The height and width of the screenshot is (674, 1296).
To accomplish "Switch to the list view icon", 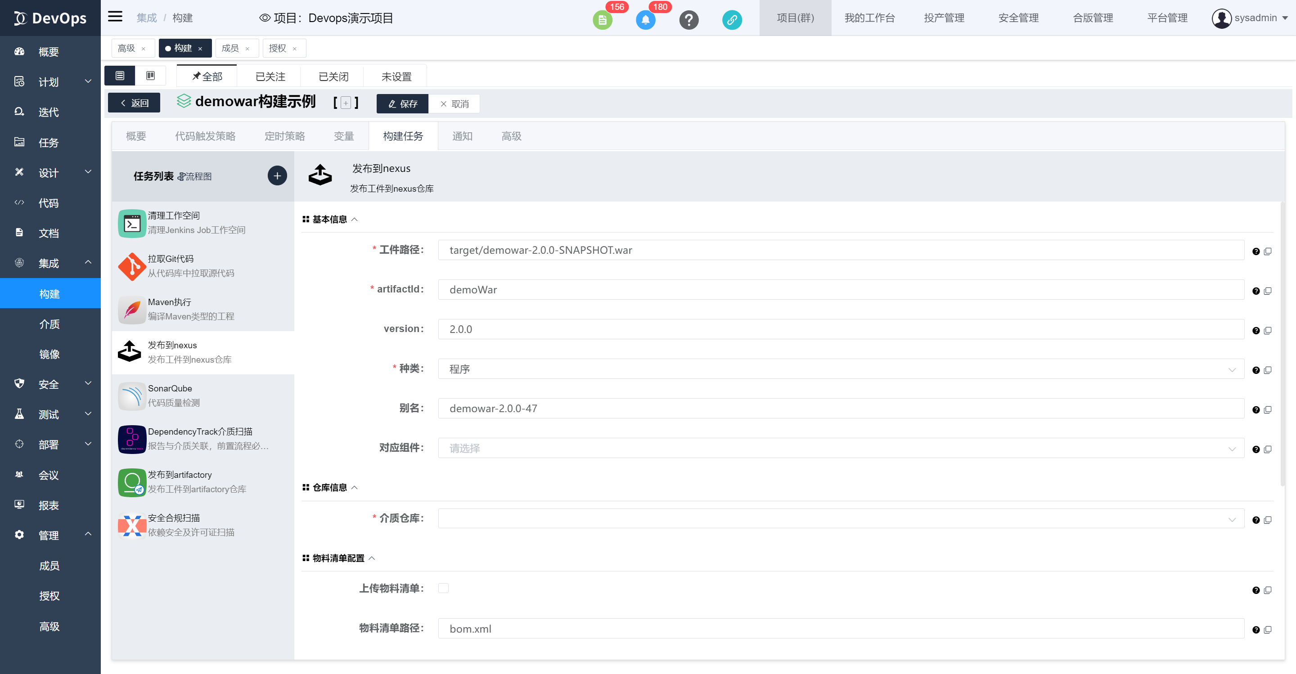I will [120, 76].
